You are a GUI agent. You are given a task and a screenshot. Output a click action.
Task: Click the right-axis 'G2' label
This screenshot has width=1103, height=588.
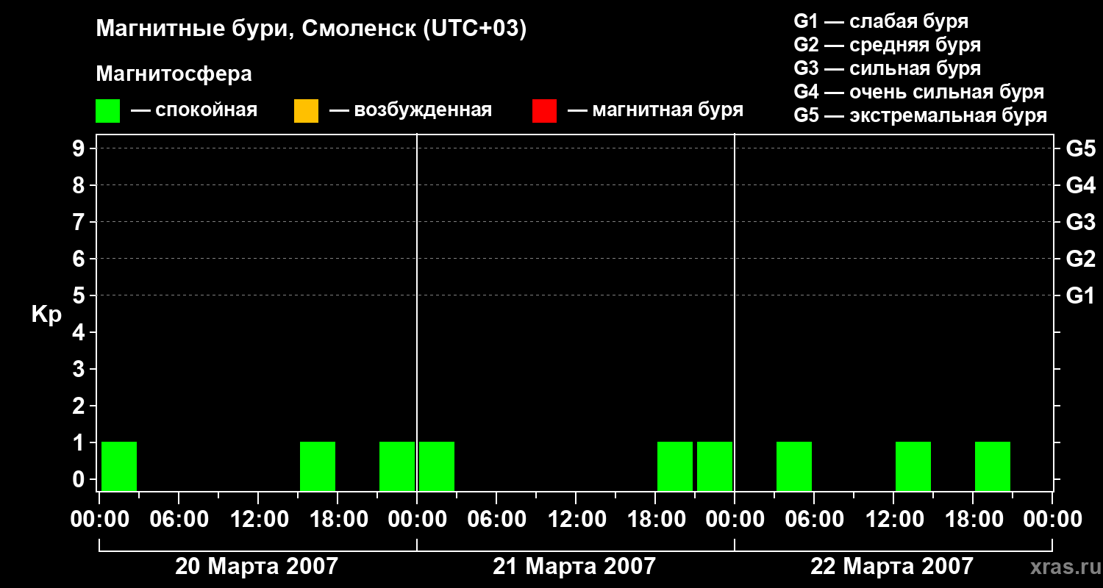pyautogui.click(x=1080, y=259)
